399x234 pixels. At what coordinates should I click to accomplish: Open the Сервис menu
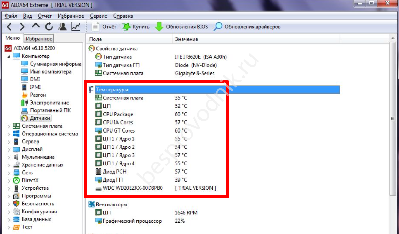point(99,16)
